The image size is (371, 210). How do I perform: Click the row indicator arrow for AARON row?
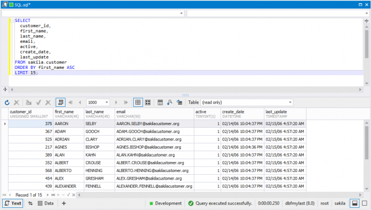[x=5, y=123]
